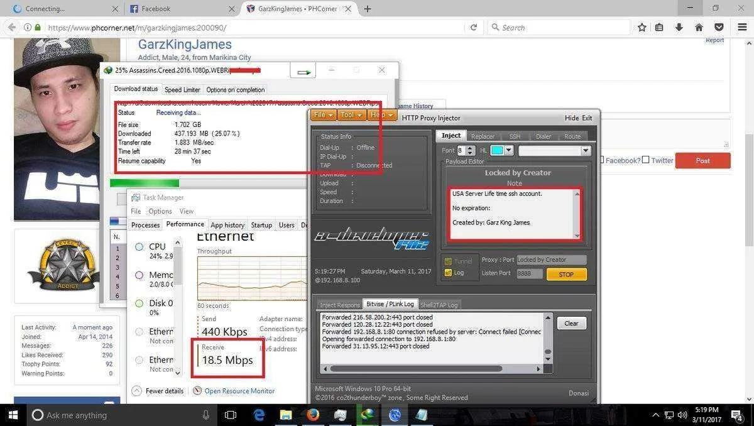Open Task Manager Options menu
The height and width of the screenshot is (426, 754).
click(160, 211)
